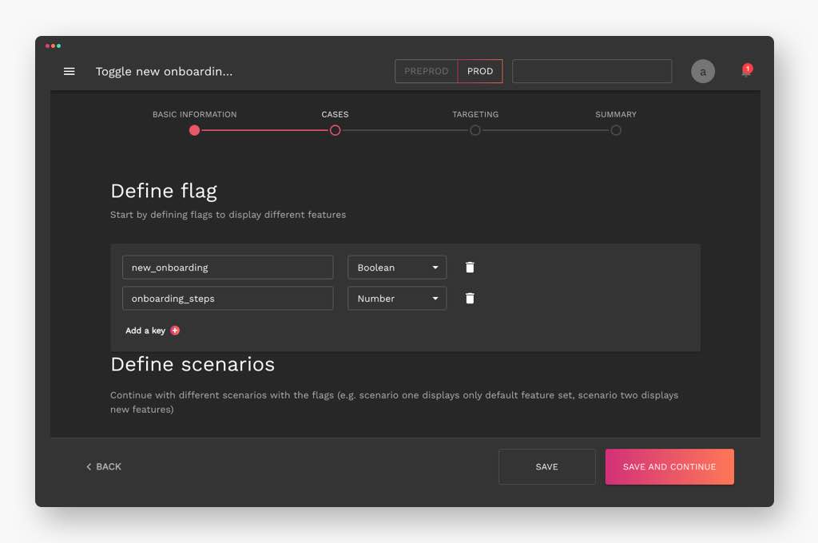818x543 pixels.
Task: Click the plus icon to add a key
Action: tap(175, 330)
